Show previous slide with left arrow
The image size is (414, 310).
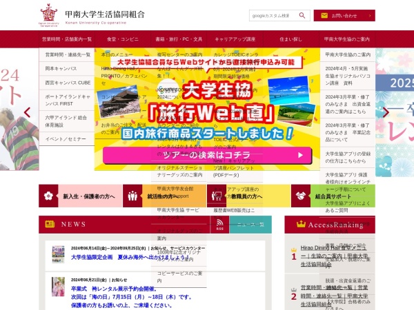pyautogui.click(x=27, y=112)
